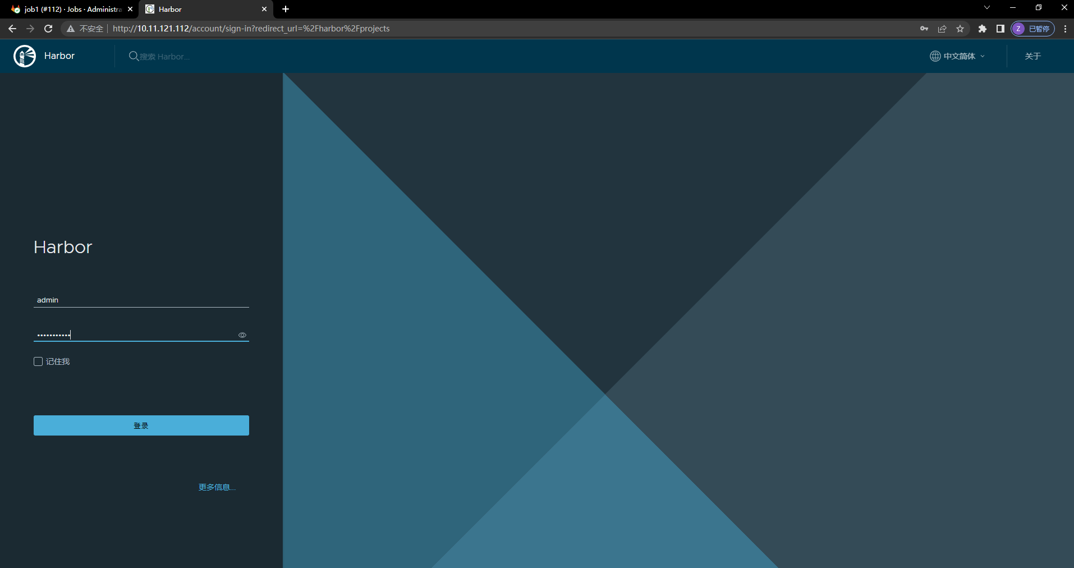The image size is (1074, 568).
Task: Open the tab search chevron
Action: click(x=987, y=8)
